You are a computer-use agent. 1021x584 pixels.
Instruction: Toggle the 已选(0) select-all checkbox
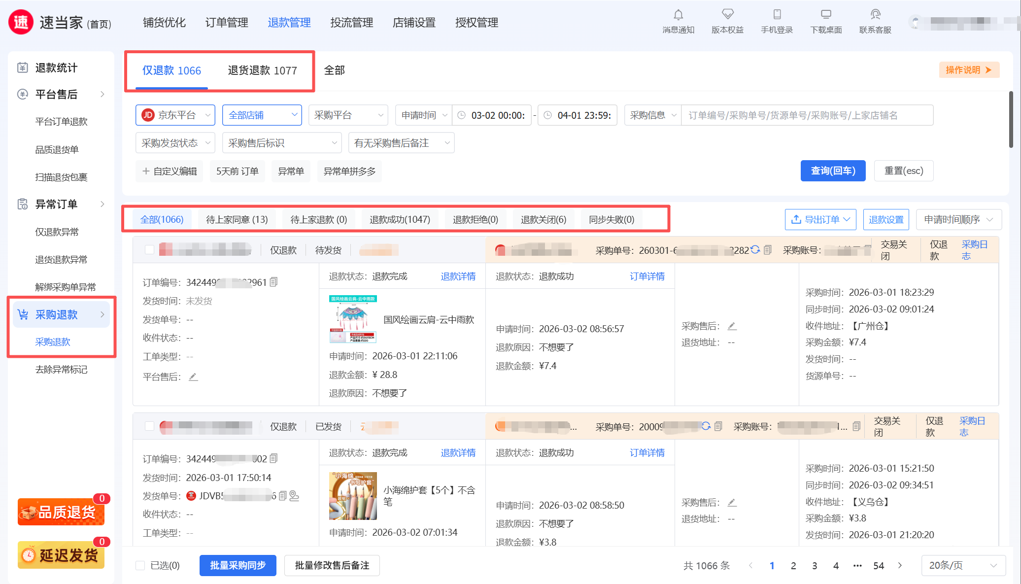click(140, 565)
